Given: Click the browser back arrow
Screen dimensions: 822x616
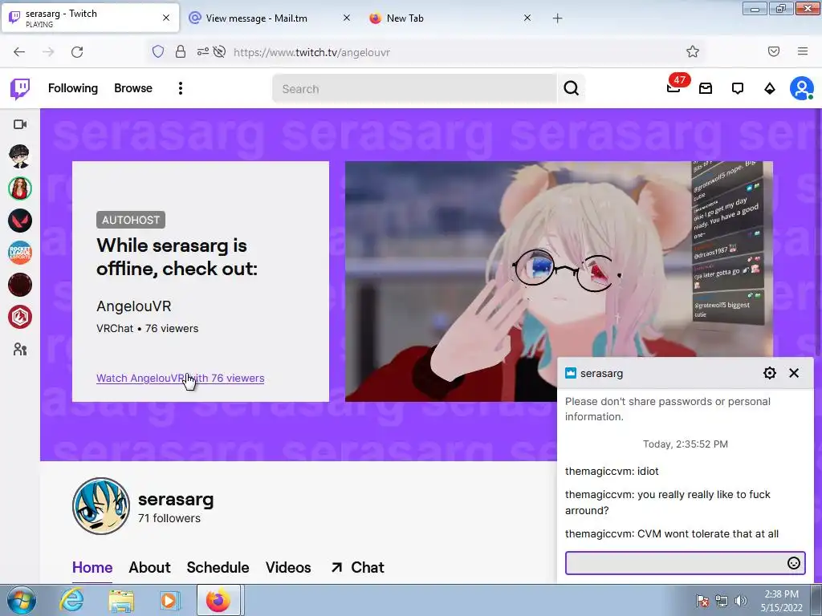Looking at the screenshot, I should [x=19, y=52].
